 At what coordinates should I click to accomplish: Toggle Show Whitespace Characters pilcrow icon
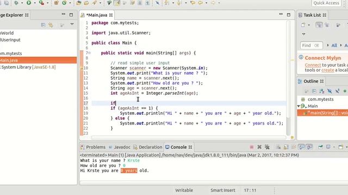coord(147,3)
